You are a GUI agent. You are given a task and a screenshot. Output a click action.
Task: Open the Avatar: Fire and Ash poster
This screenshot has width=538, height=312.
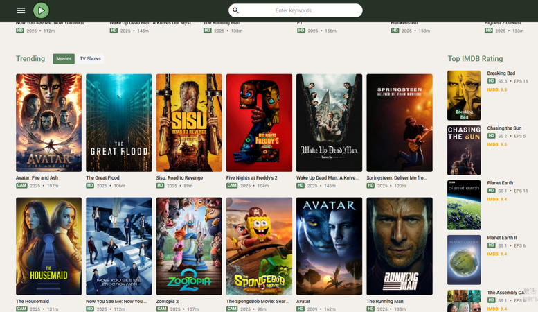tap(48, 123)
